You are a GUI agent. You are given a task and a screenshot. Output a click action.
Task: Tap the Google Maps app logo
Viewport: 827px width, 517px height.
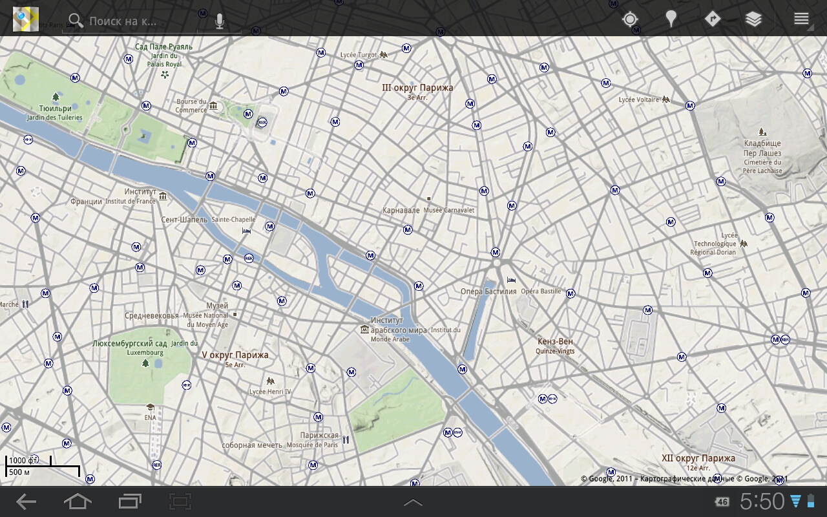(x=26, y=19)
